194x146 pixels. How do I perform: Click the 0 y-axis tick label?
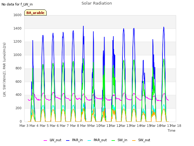click(x=21, y=122)
